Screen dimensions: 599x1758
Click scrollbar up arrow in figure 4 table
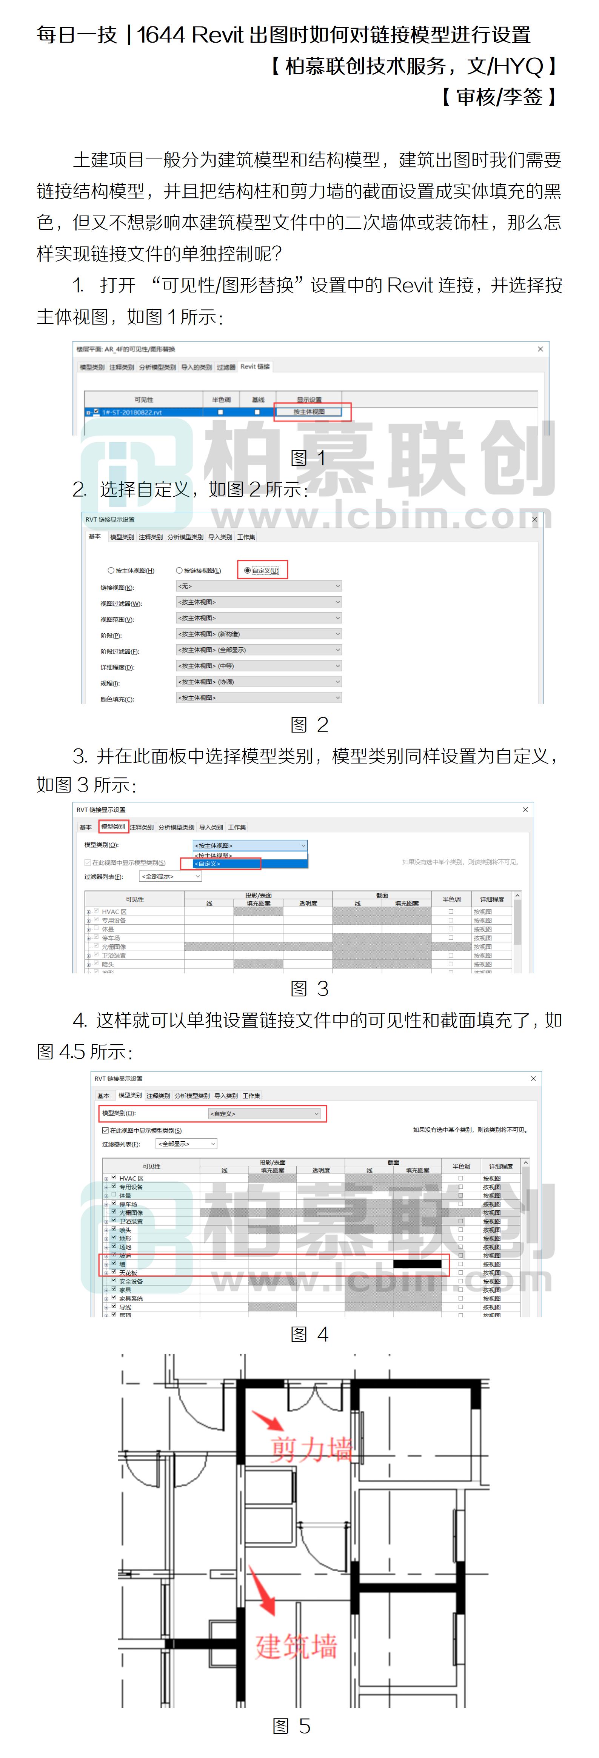[x=525, y=1162]
